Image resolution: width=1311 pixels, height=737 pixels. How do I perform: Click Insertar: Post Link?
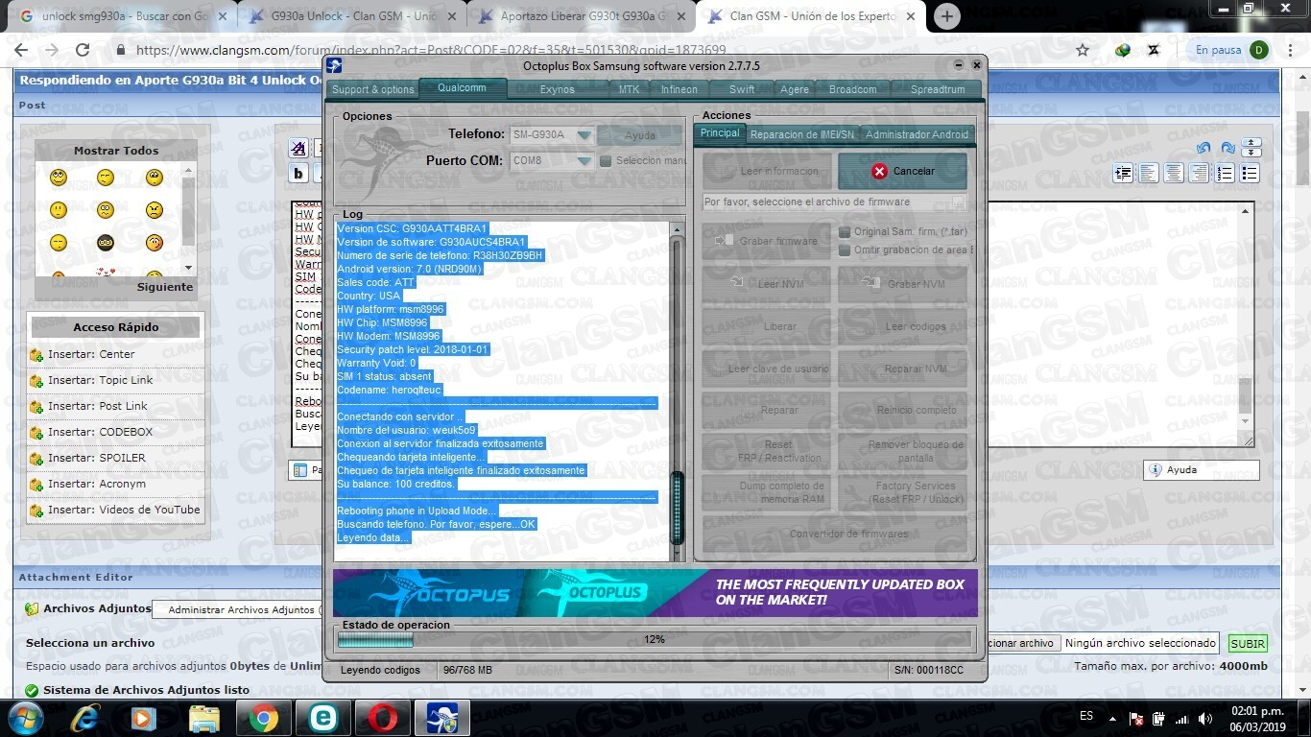point(98,406)
